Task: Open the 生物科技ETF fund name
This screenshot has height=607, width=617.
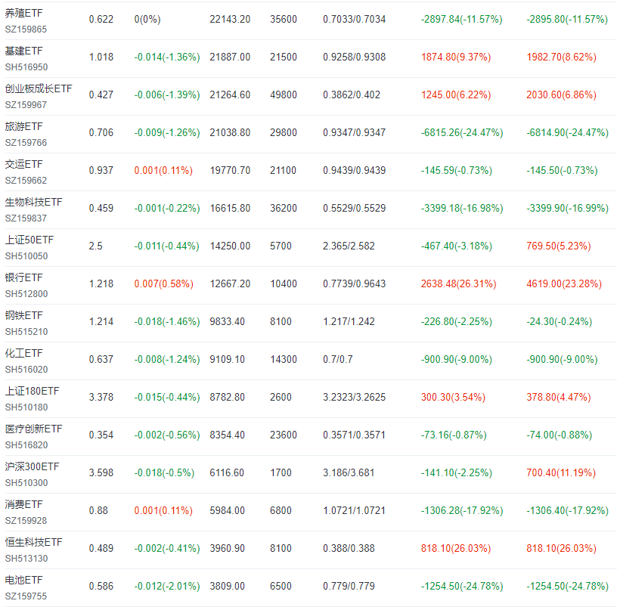Action: point(33,202)
